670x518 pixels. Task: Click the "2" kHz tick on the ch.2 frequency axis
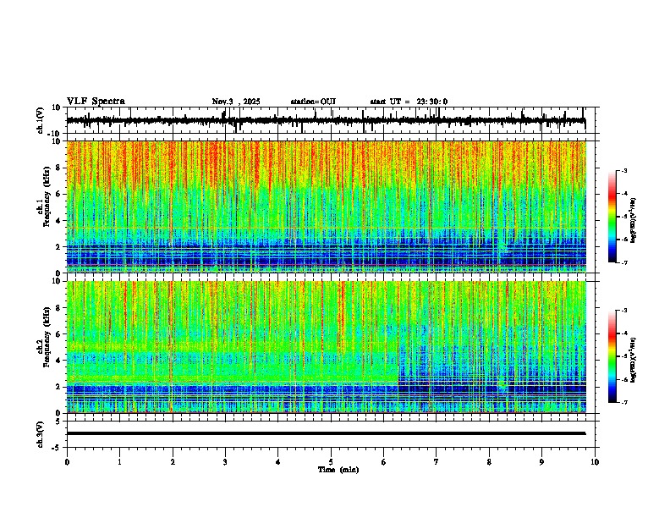pyautogui.click(x=58, y=387)
